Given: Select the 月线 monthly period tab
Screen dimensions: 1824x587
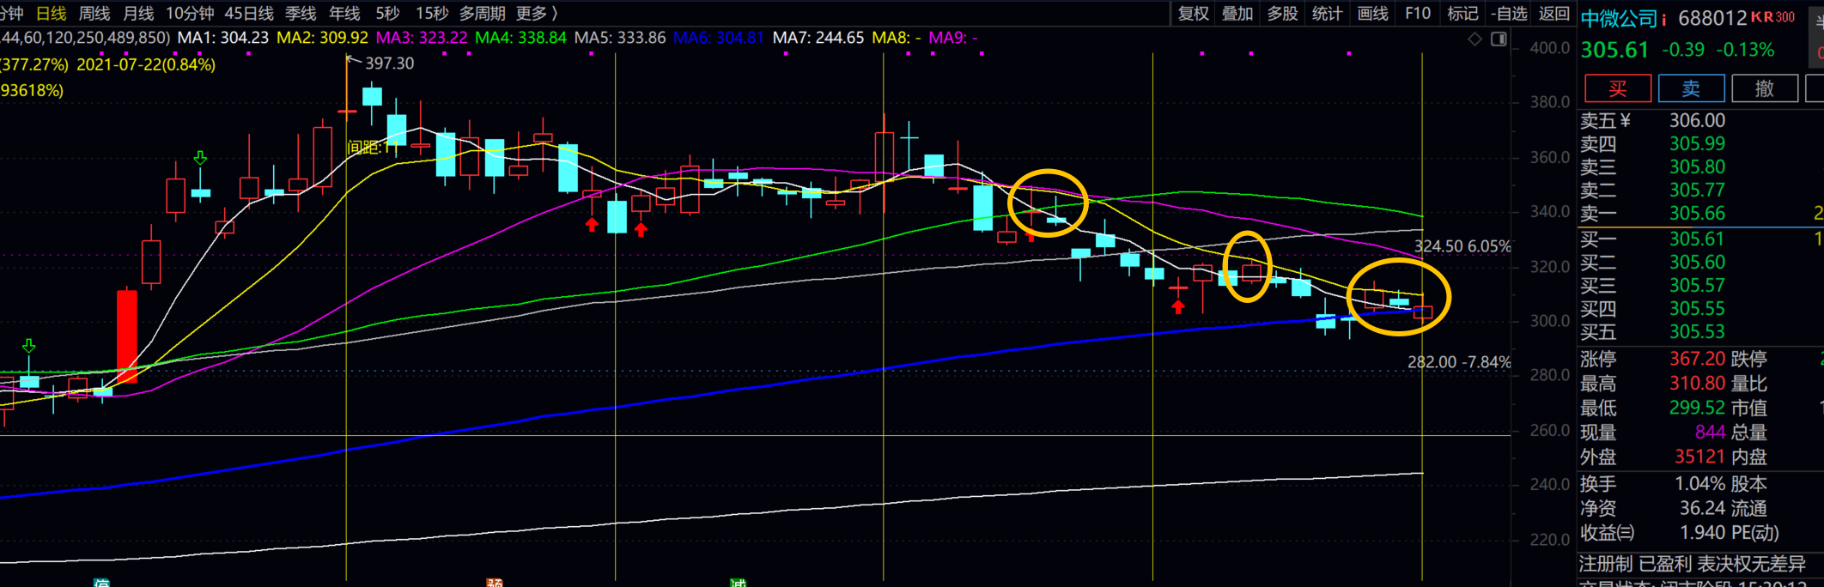Looking at the screenshot, I should (x=138, y=13).
